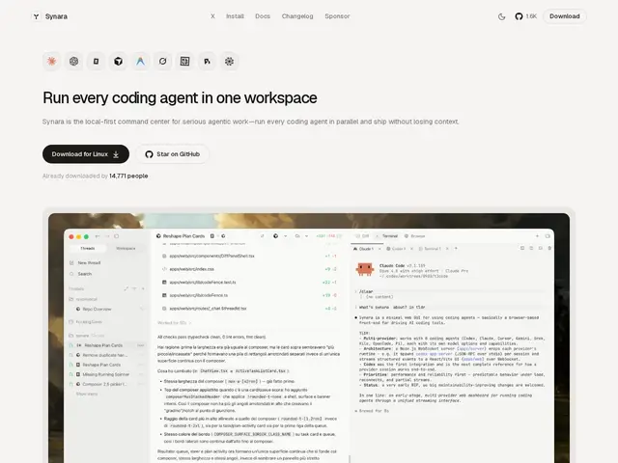Image resolution: width=618 pixels, height=463 pixels.
Task: Click Show more under threads
Action: click(87, 394)
